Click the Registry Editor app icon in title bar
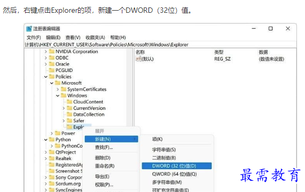Screen dimensions: 305x192 point(29,29)
